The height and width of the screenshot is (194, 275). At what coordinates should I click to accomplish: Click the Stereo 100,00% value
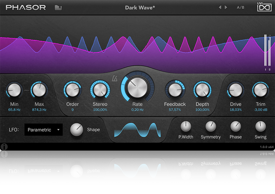click(x=100, y=110)
